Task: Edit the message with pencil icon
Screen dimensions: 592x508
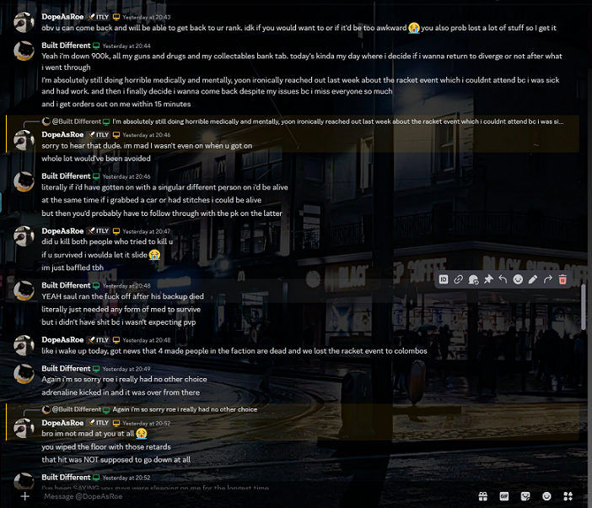Action: (533, 279)
